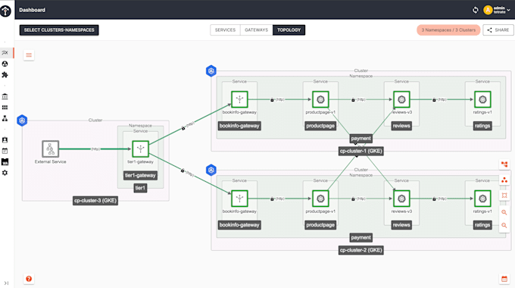Click the red help question mark icon
515x288 pixels.
pyautogui.click(x=29, y=279)
